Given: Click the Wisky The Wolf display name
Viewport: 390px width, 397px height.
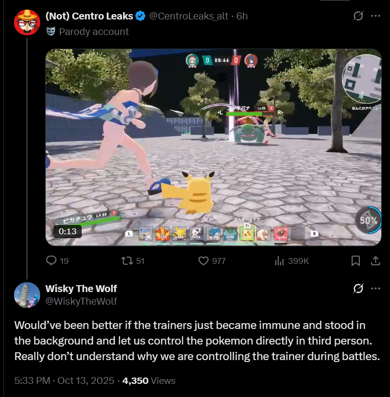Looking at the screenshot, I should pyautogui.click(x=81, y=289).
